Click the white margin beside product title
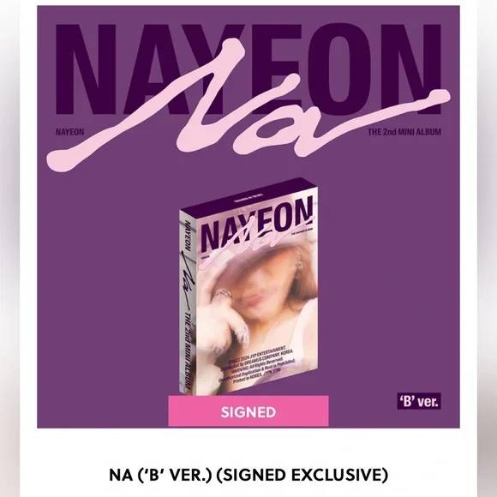 click(x=63, y=475)
